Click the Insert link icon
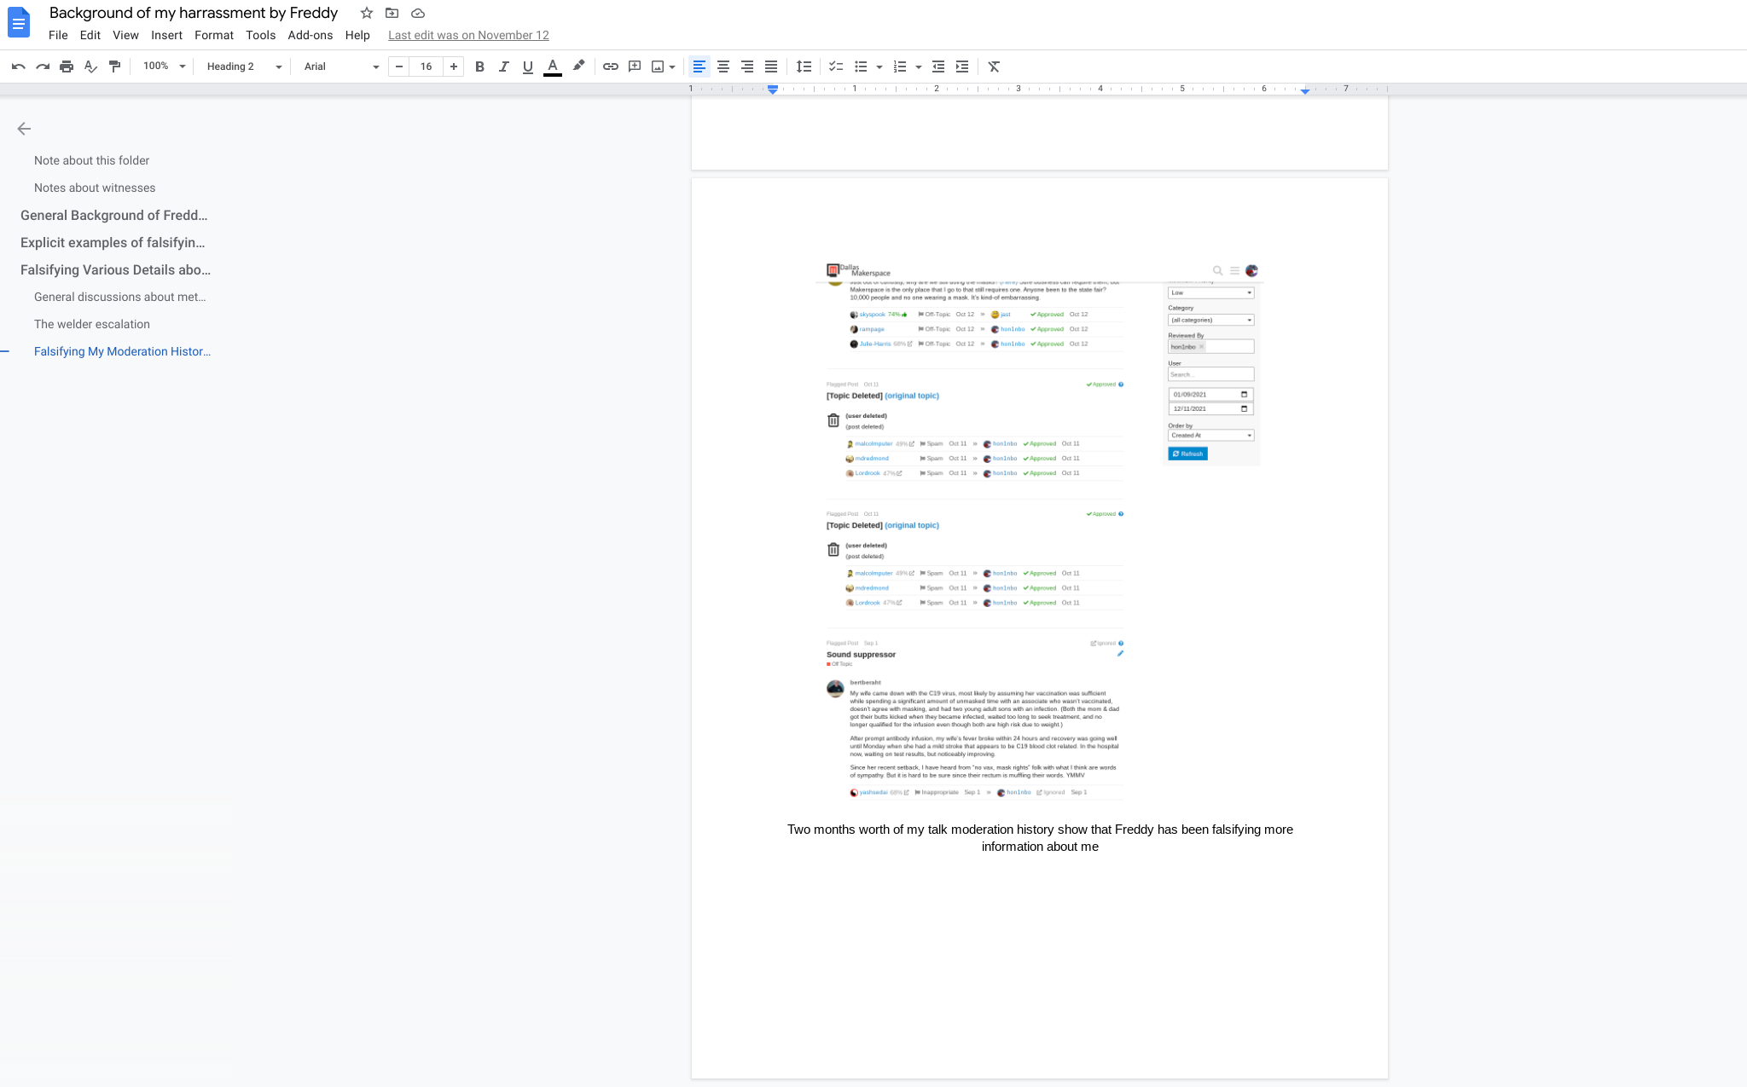 tap(611, 66)
